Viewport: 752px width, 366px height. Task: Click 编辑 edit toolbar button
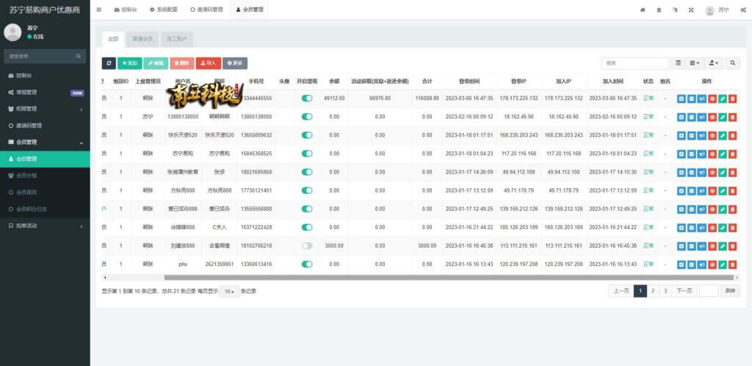coord(156,63)
